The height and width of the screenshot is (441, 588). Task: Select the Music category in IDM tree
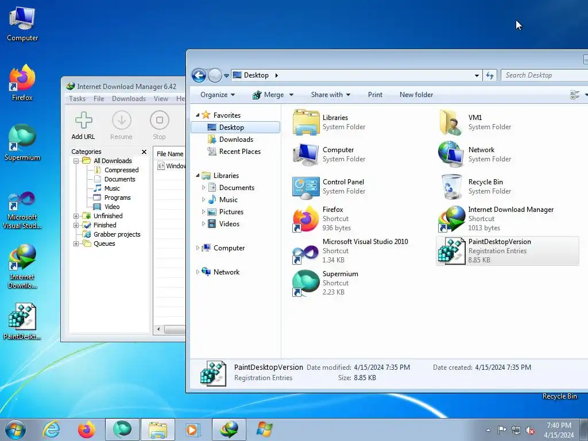[112, 188]
